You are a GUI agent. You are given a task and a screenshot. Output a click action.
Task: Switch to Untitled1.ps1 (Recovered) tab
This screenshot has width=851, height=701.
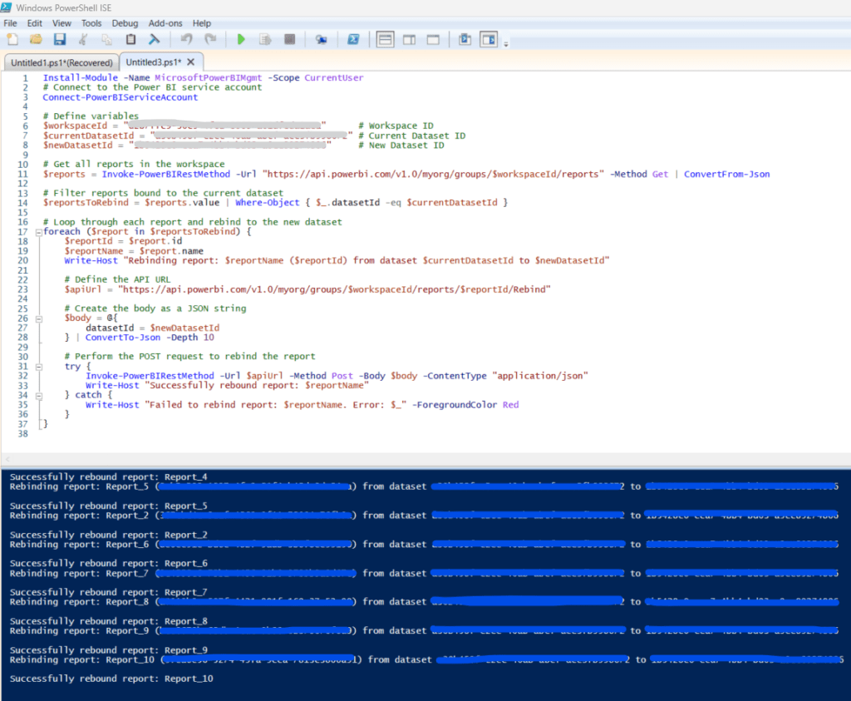[x=61, y=62]
